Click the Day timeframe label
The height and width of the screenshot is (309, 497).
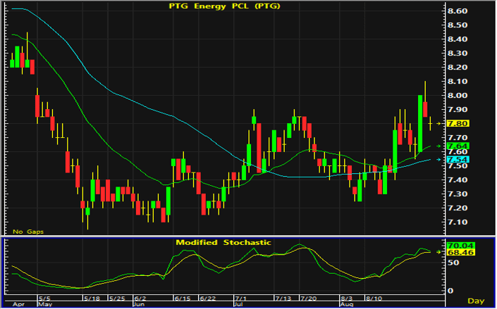476,301
